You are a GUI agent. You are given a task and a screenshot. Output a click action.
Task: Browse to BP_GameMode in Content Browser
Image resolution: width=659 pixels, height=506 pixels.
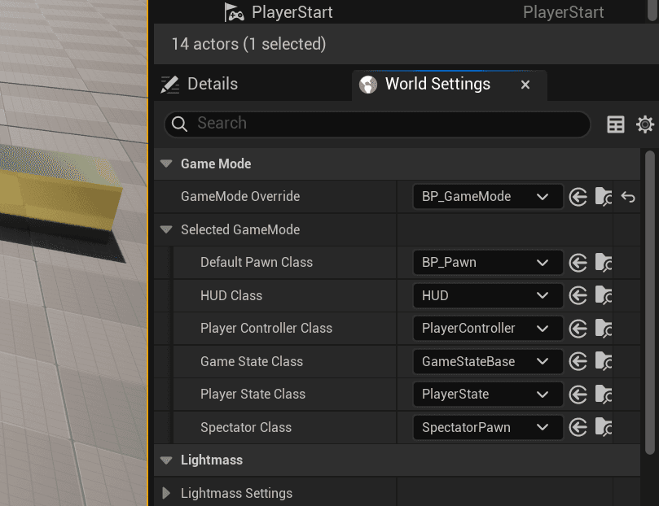pos(604,197)
